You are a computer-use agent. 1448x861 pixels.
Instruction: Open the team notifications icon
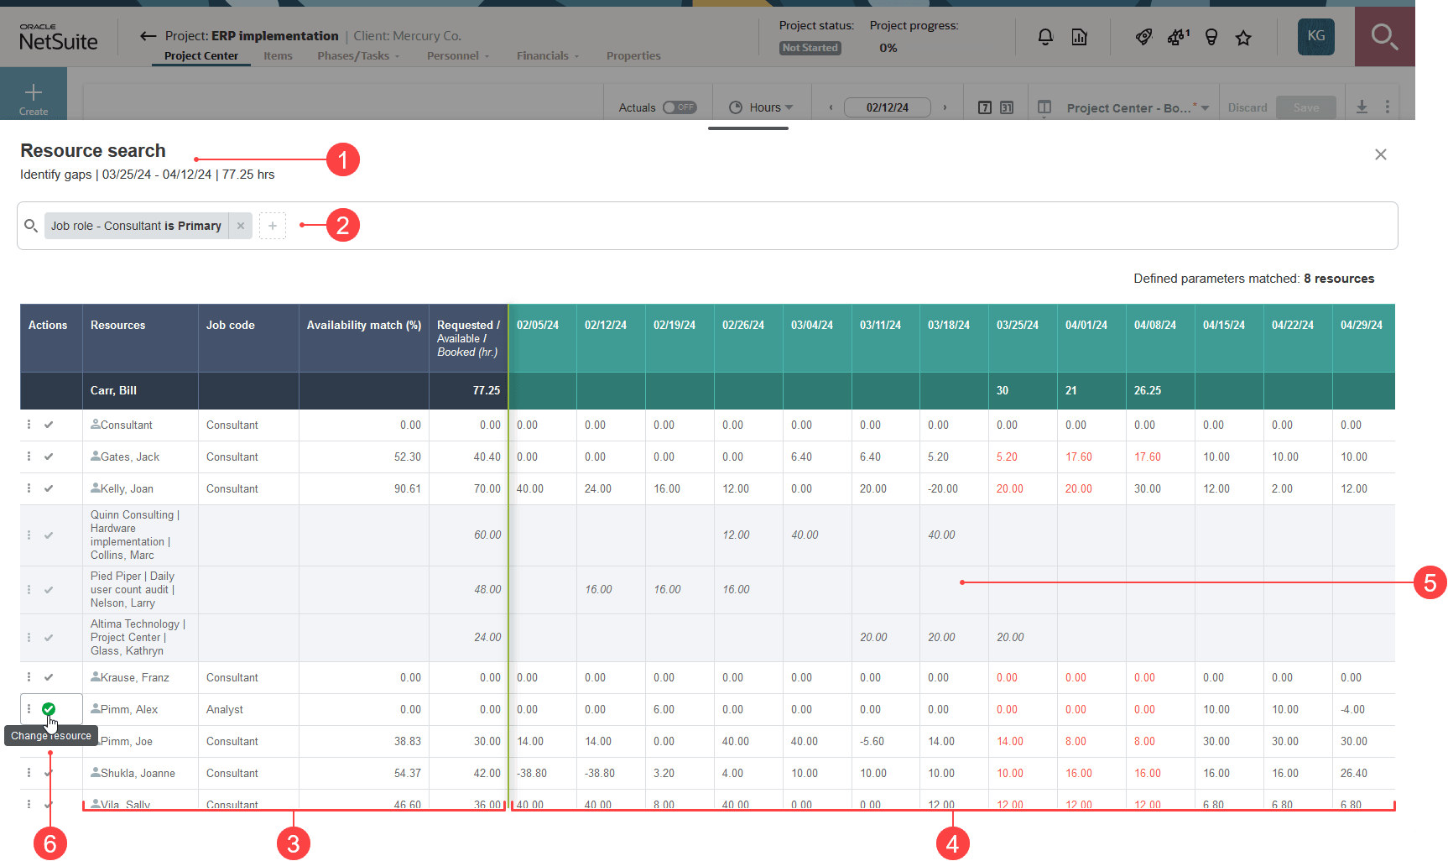click(x=1178, y=37)
